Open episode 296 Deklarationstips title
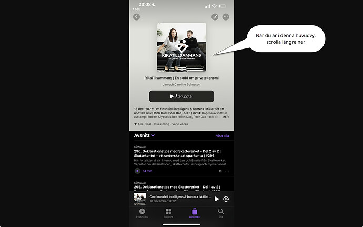 coord(177,153)
